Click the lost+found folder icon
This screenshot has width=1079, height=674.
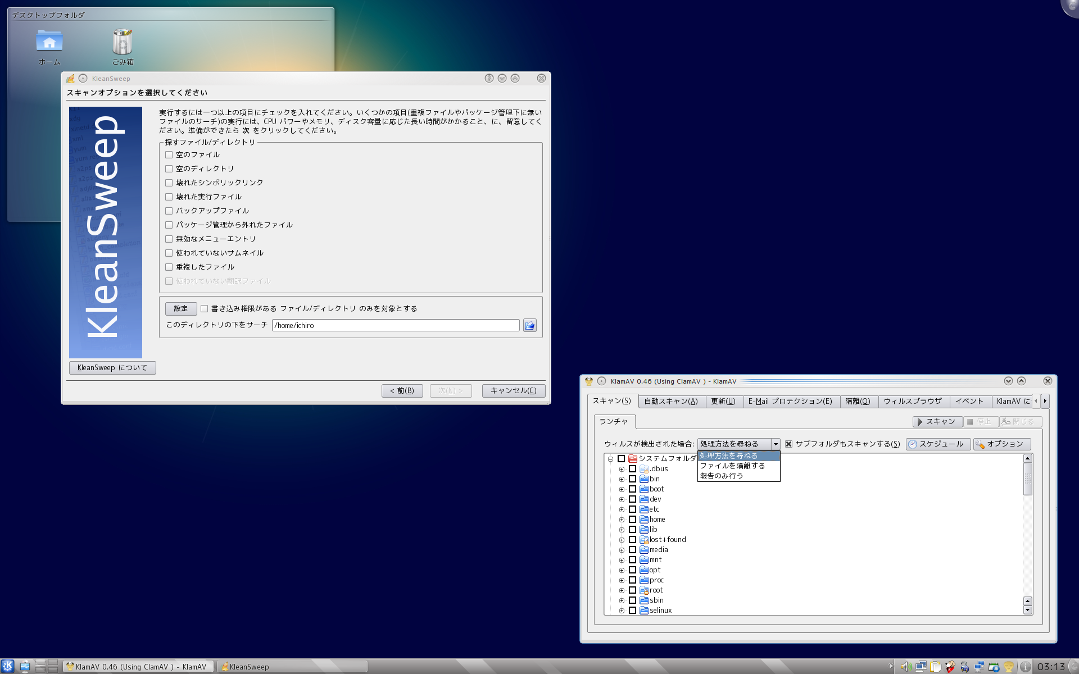pyautogui.click(x=644, y=540)
